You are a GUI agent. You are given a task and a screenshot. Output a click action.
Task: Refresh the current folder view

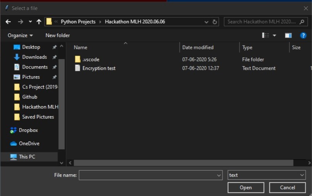click(x=214, y=22)
